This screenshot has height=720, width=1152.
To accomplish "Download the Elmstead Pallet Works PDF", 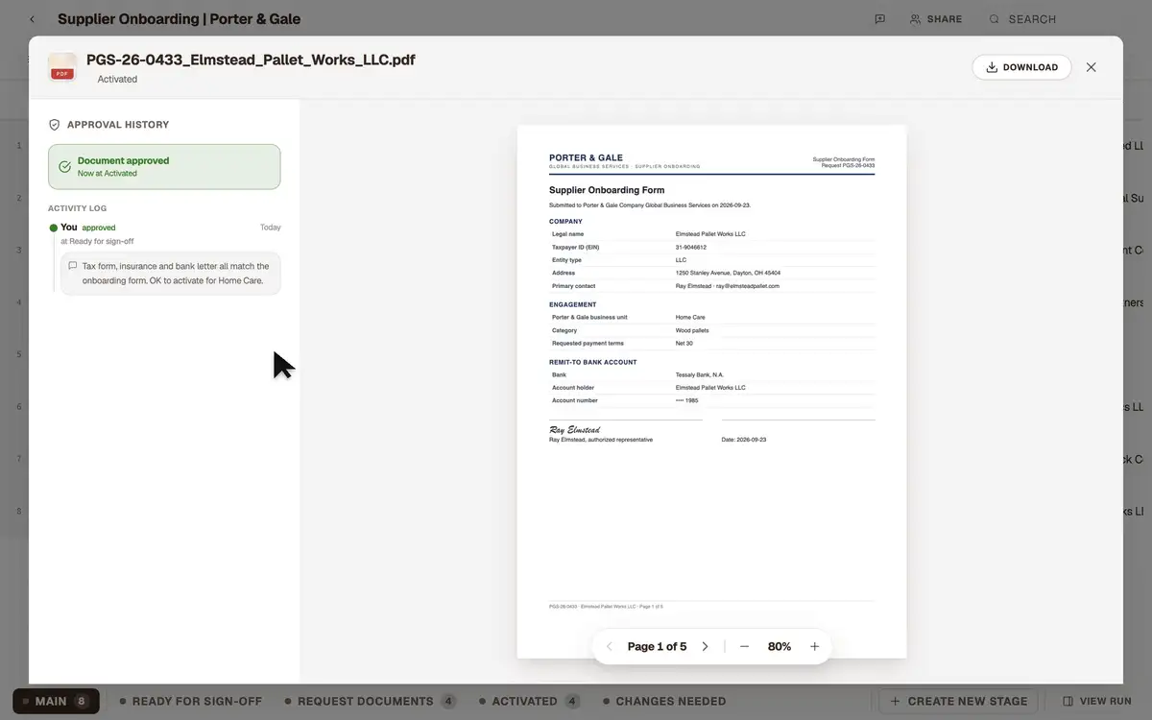I will [1021, 67].
